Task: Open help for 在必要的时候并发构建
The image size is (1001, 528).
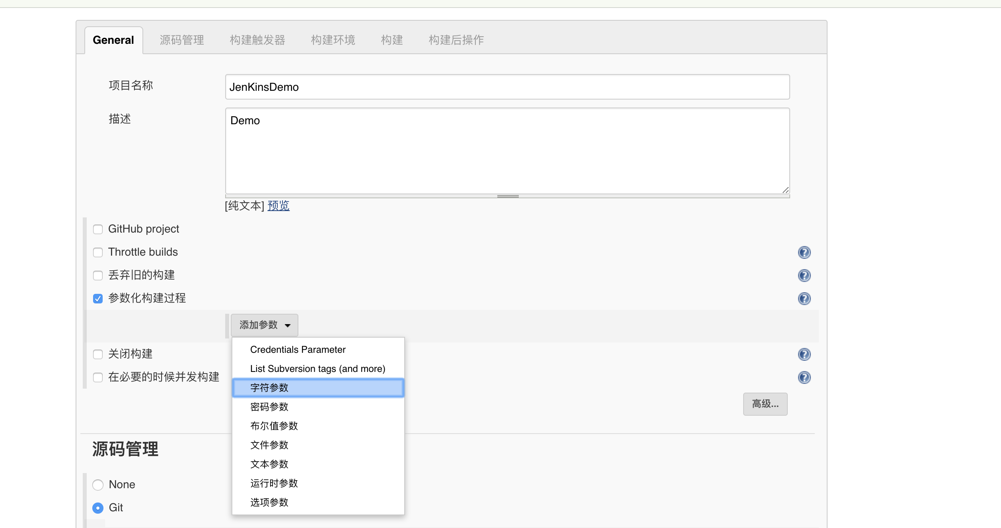Action: (804, 377)
